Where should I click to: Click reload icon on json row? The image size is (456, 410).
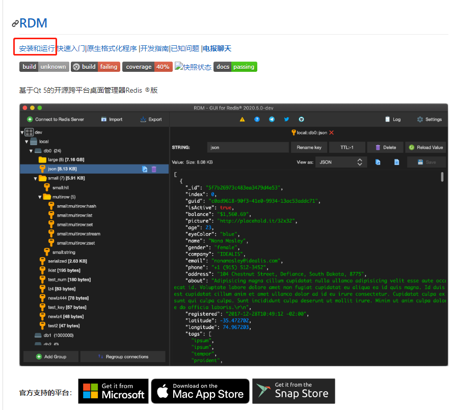click(x=145, y=169)
